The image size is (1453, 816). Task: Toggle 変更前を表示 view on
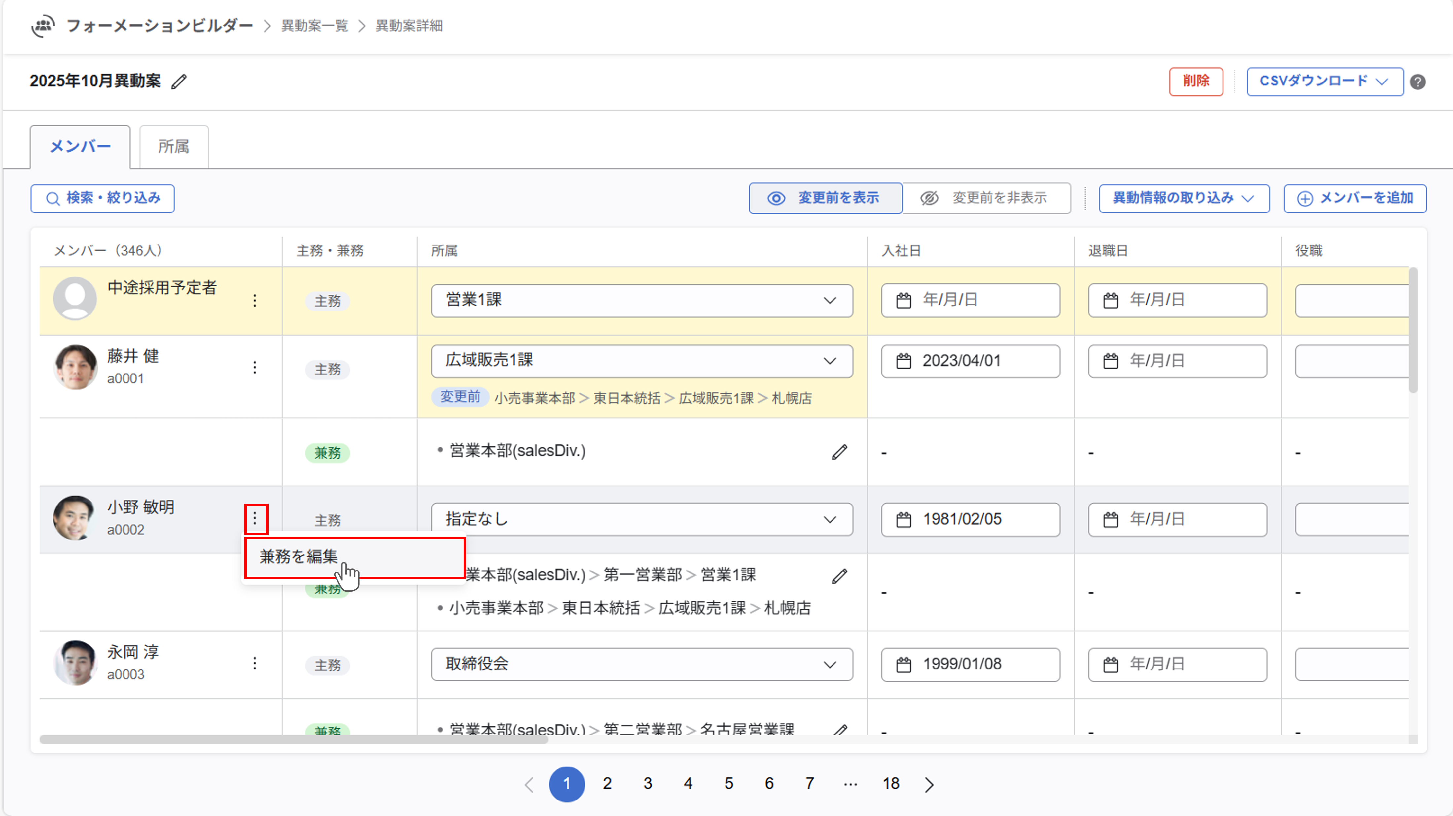click(x=825, y=198)
